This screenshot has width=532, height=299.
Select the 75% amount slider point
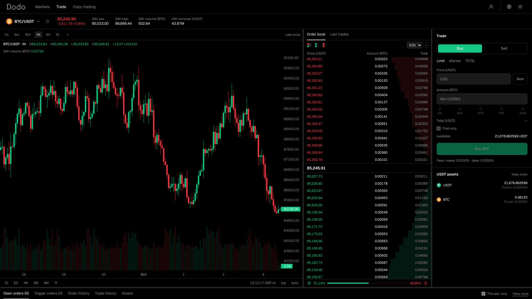[x=501, y=109]
